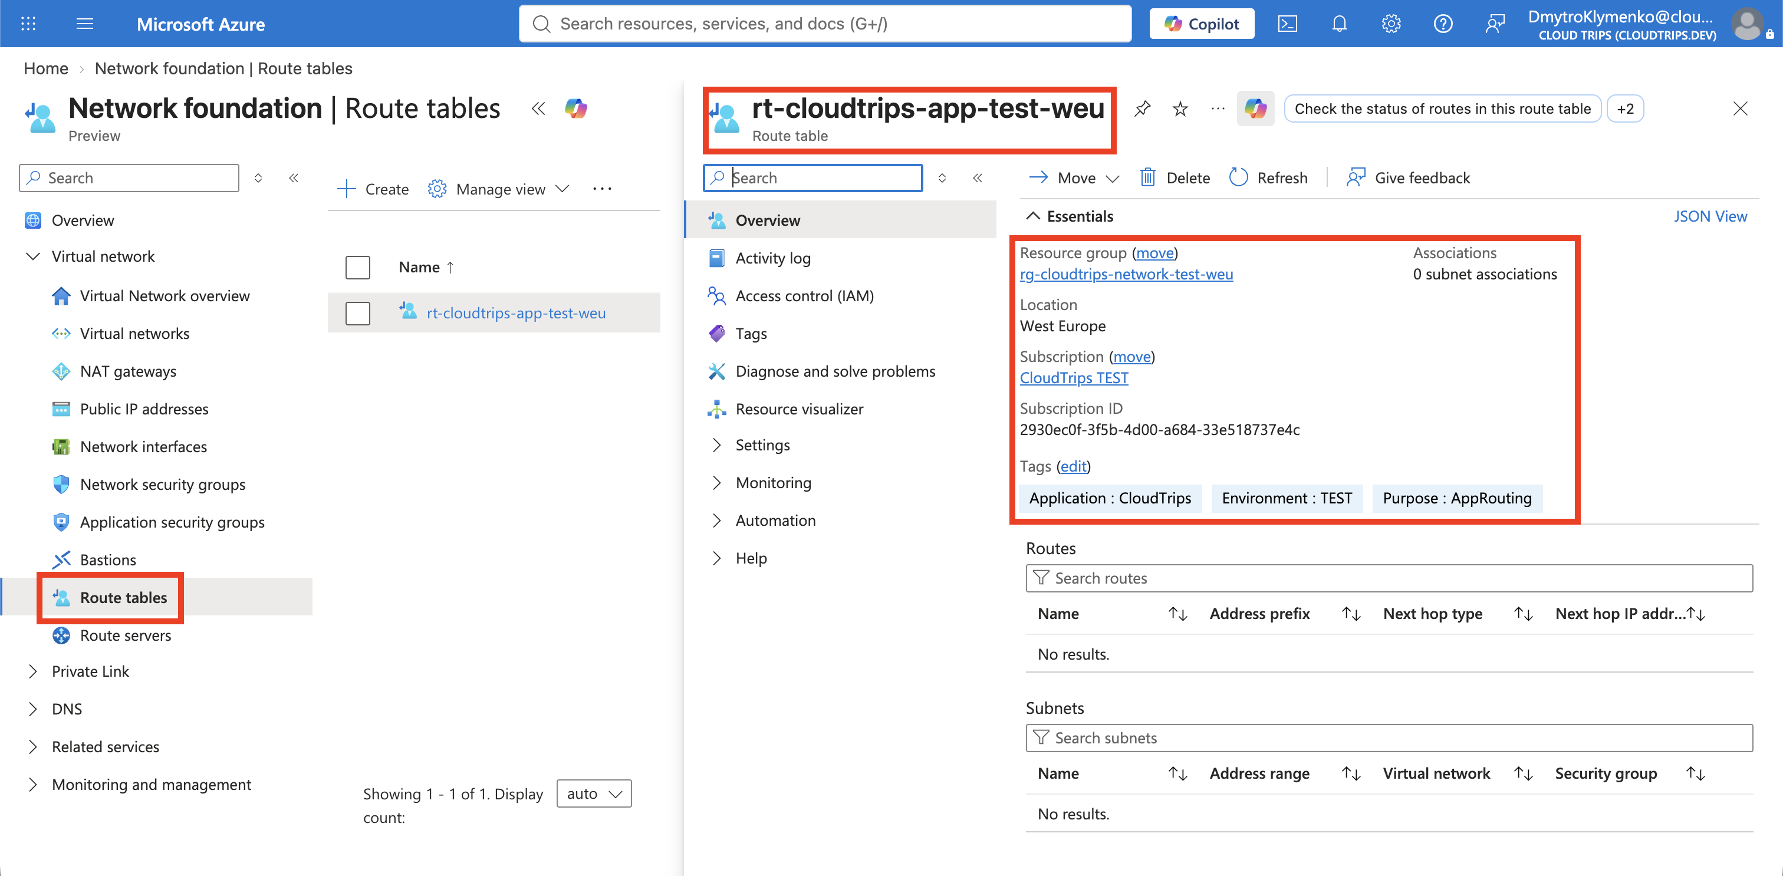Open Resource visualizer
The height and width of the screenshot is (876, 1783).
[799, 409]
